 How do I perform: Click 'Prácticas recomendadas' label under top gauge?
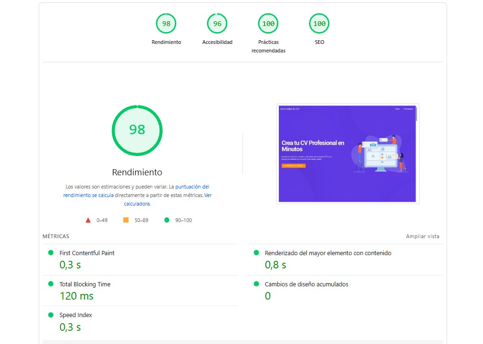point(268,46)
